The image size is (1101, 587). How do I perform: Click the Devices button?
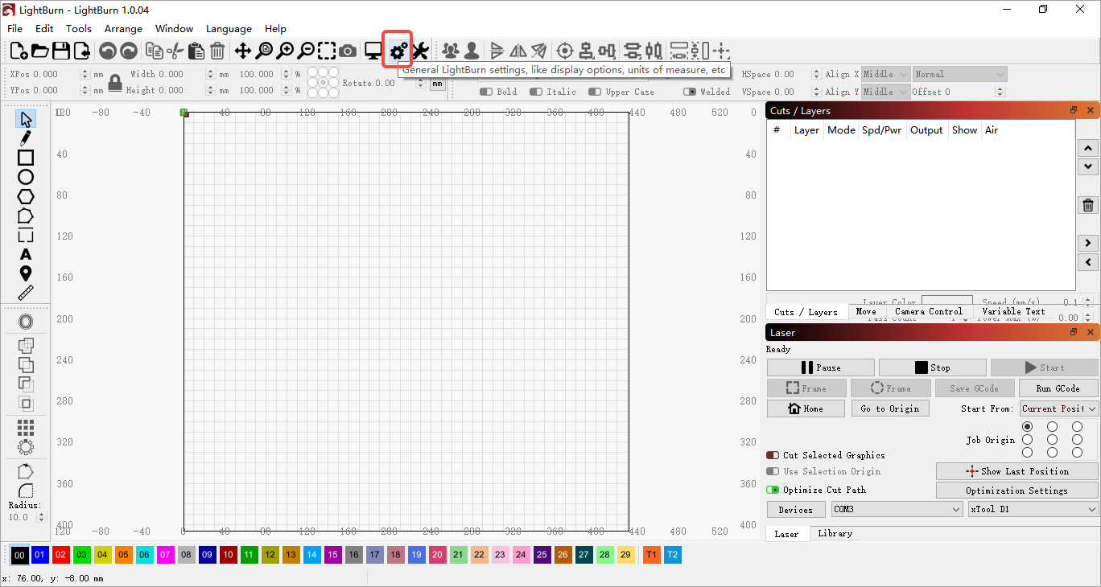796,509
